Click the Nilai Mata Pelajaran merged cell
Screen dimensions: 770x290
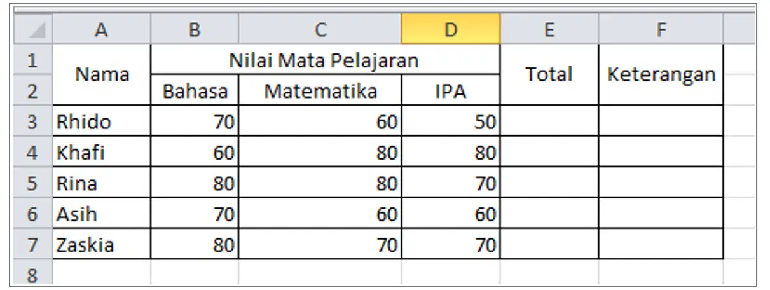pyautogui.click(x=325, y=59)
